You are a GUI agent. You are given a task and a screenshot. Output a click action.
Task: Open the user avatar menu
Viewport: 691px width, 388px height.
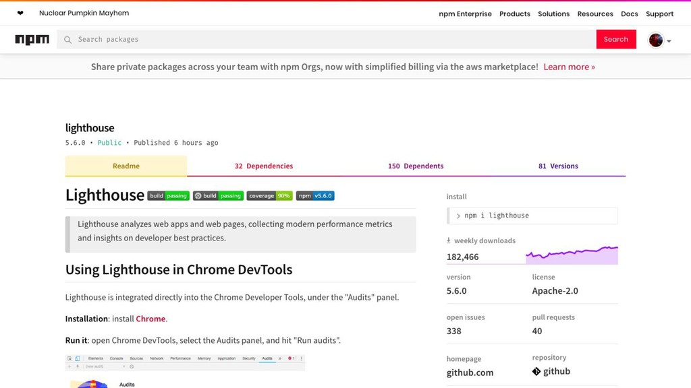(x=655, y=40)
